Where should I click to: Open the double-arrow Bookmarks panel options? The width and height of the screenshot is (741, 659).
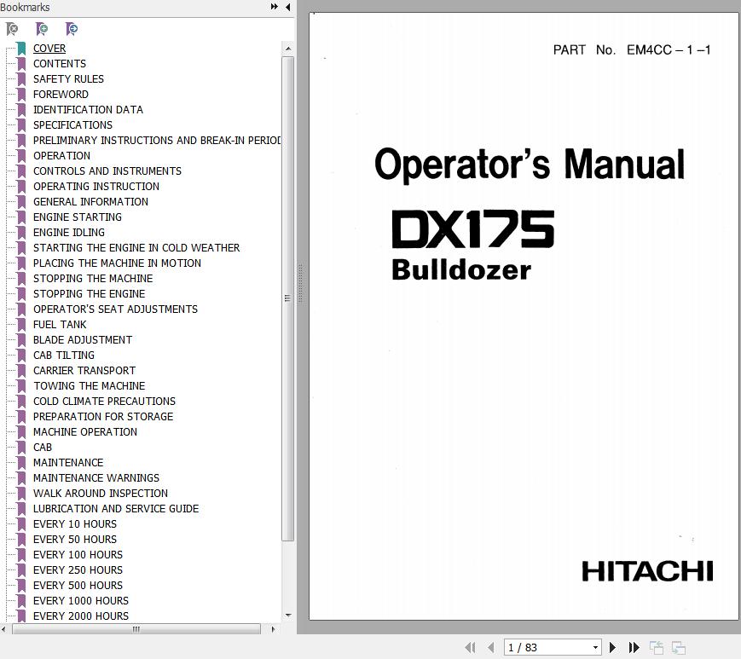pos(275,7)
